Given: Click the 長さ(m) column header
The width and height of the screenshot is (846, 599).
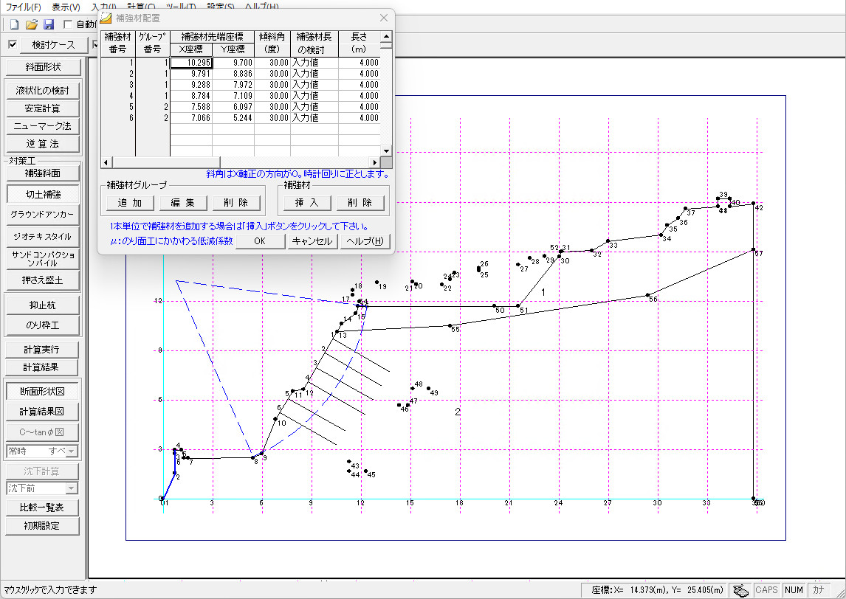Looking at the screenshot, I should [360, 43].
